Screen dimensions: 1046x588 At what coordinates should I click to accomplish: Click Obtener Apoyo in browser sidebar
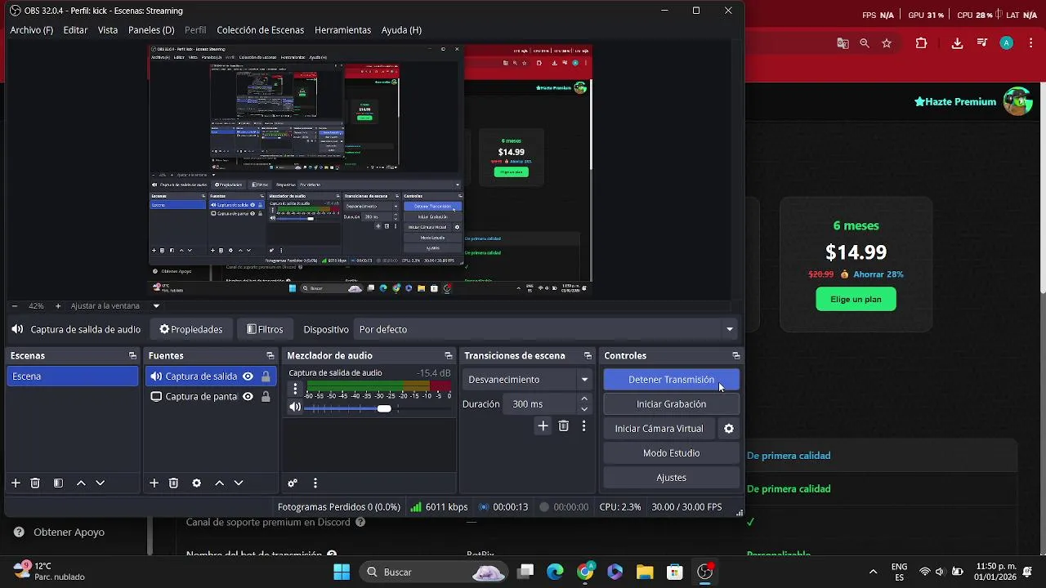coord(59,532)
